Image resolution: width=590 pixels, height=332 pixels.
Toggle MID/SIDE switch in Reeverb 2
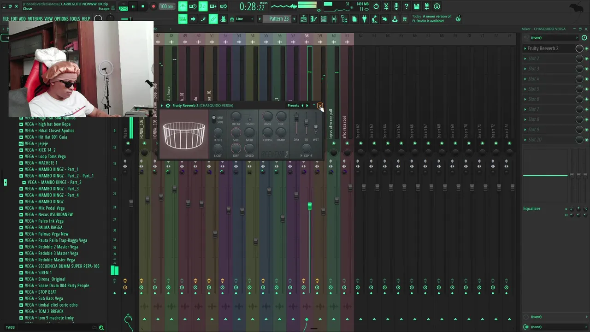[x=214, y=119]
